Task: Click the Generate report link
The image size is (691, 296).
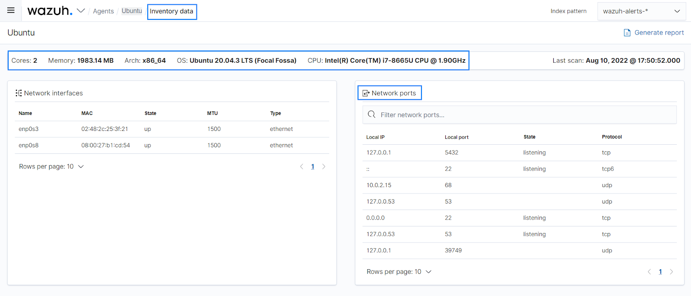Action: [x=659, y=32]
